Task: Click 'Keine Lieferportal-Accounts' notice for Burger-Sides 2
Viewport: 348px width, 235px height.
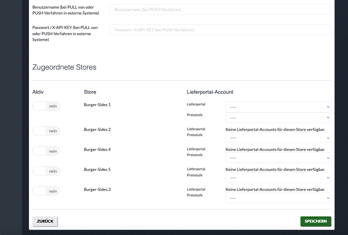Action: coord(275,130)
